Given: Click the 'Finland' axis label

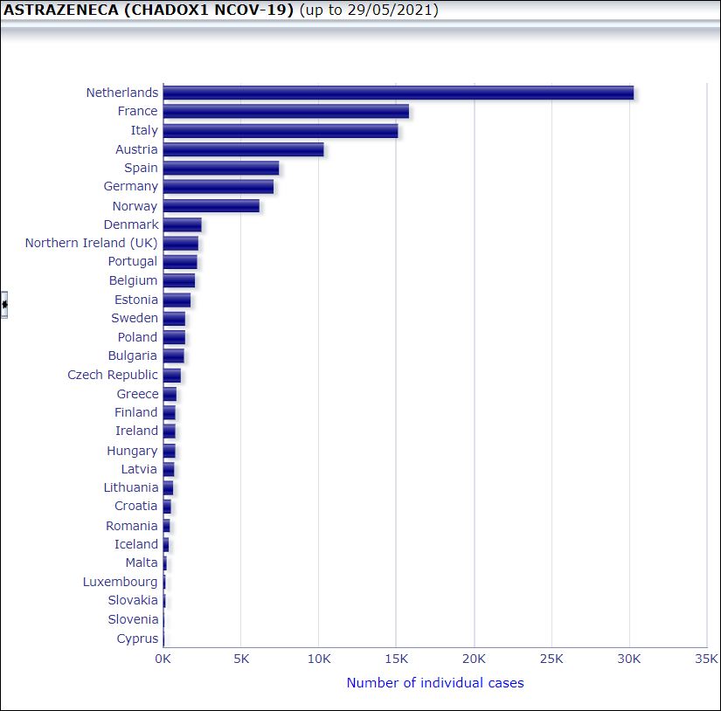Looking at the screenshot, I should (x=136, y=412).
